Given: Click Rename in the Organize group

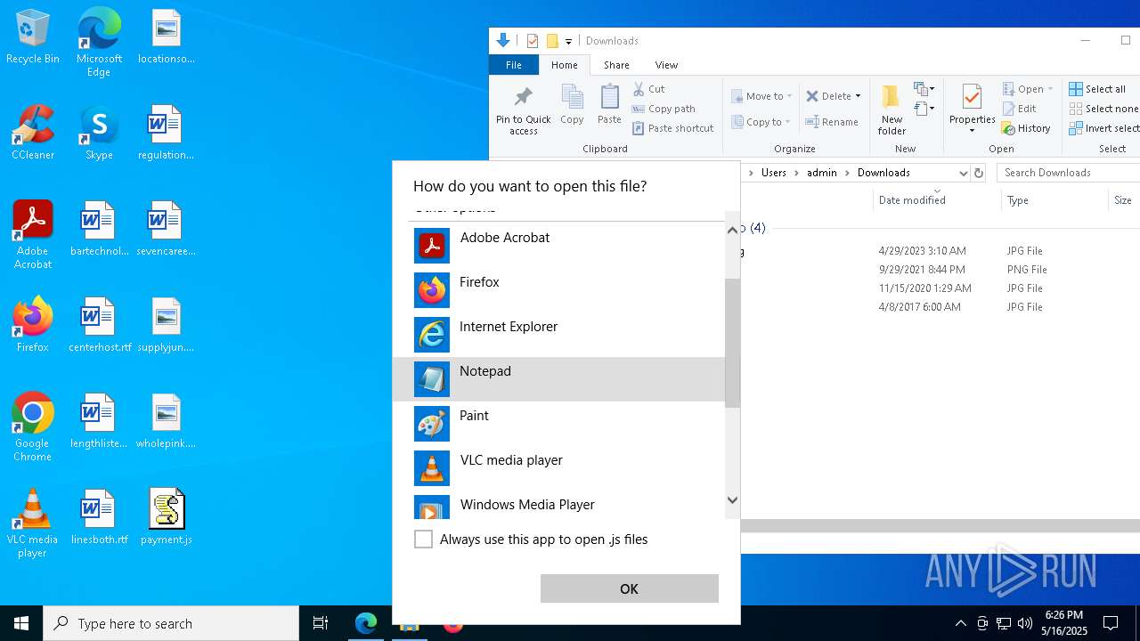Looking at the screenshot, I should coord(832,122).
